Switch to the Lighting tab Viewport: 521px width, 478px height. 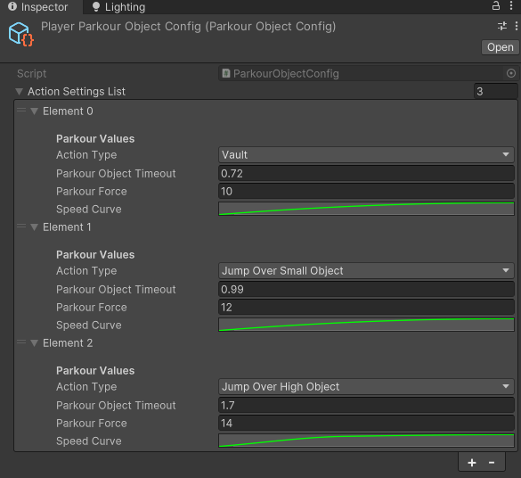[119, 7]
